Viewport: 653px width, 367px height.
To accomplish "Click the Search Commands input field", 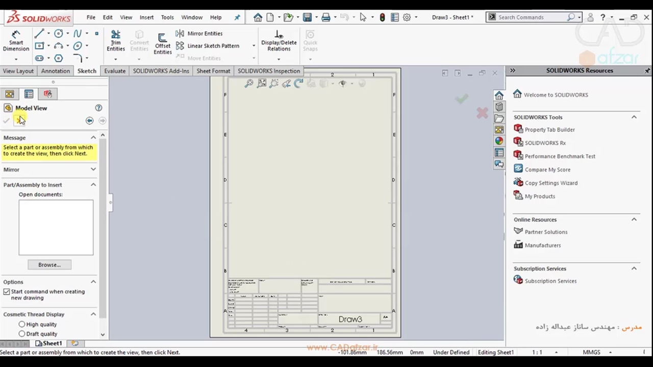I will click(531, 17).
